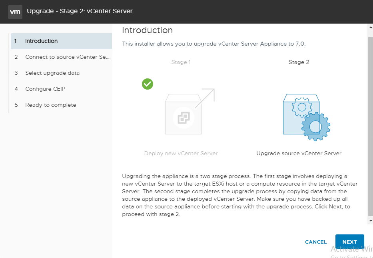Screen dimensions: 373x258
Task: Select the Introduction step in the sidebar
Action: [x=62, y=41]
